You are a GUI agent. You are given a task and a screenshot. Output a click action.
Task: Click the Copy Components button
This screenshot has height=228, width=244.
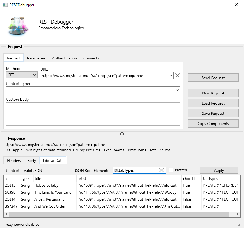213,123
